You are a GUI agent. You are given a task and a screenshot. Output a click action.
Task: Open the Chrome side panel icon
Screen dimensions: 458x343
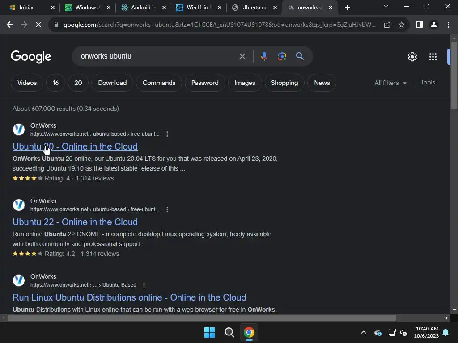[x=420, y=25]
